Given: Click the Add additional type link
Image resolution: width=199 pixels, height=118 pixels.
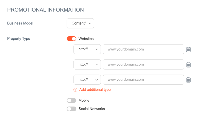Looking at the screenshot, I should 95,90.
